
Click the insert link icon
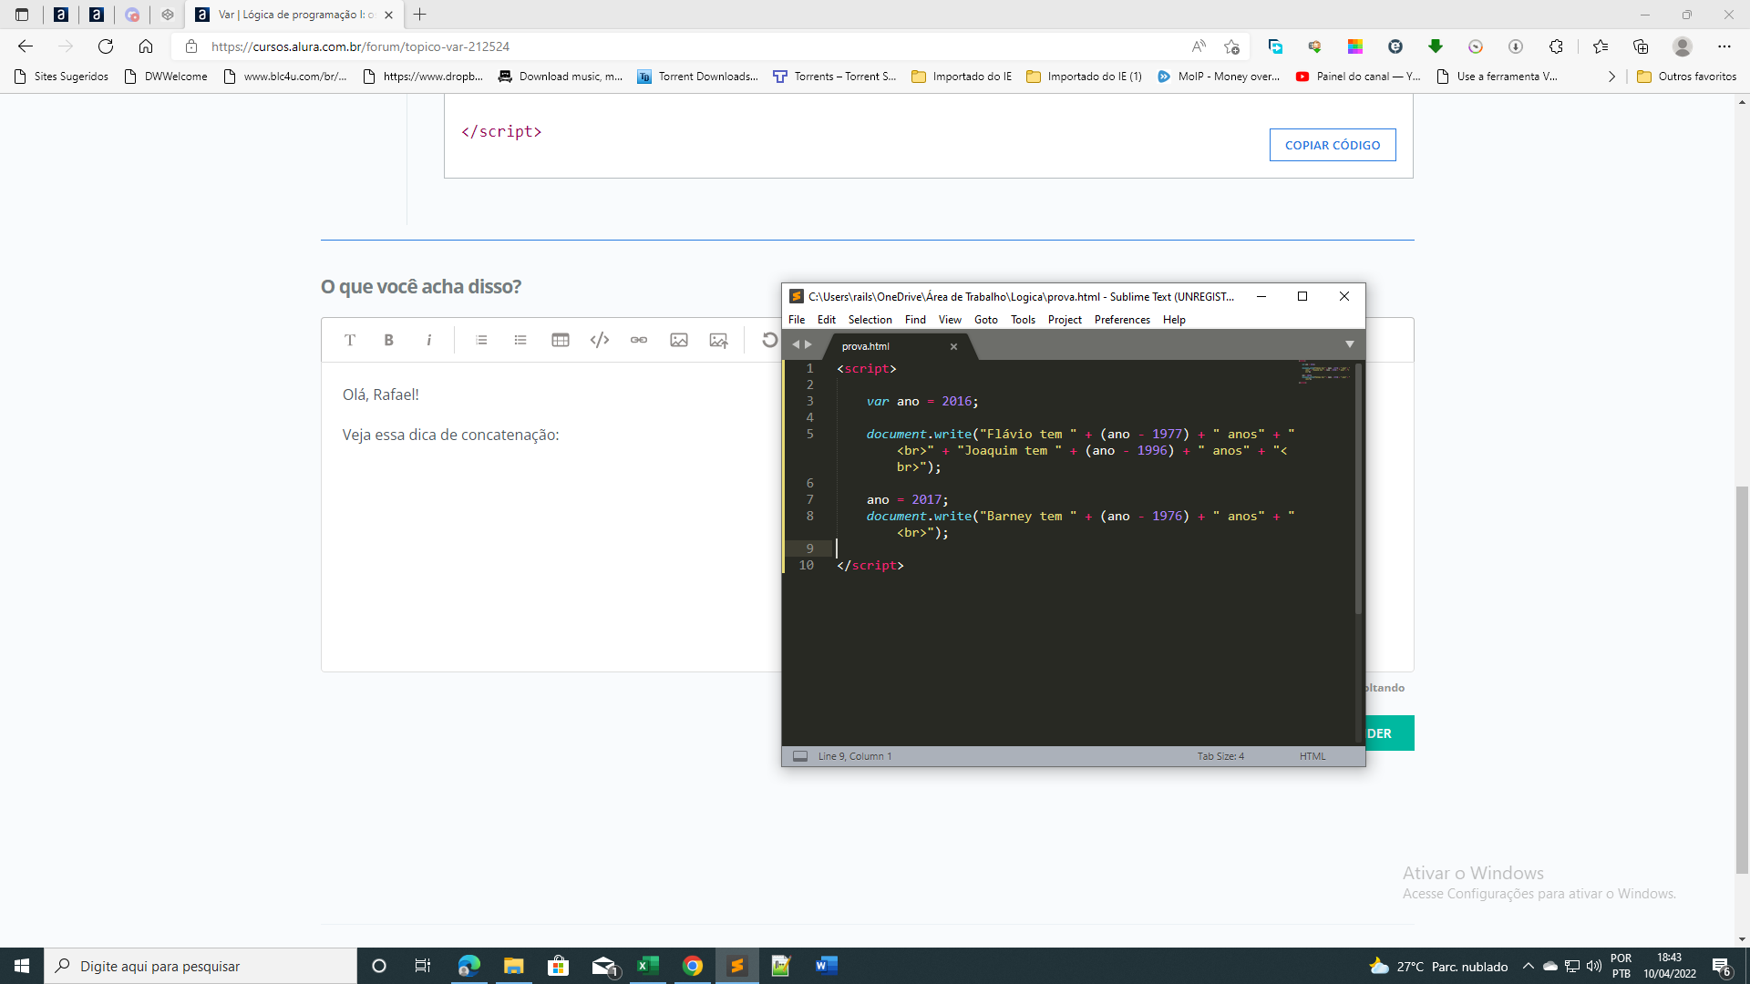(x=638, y=340)
